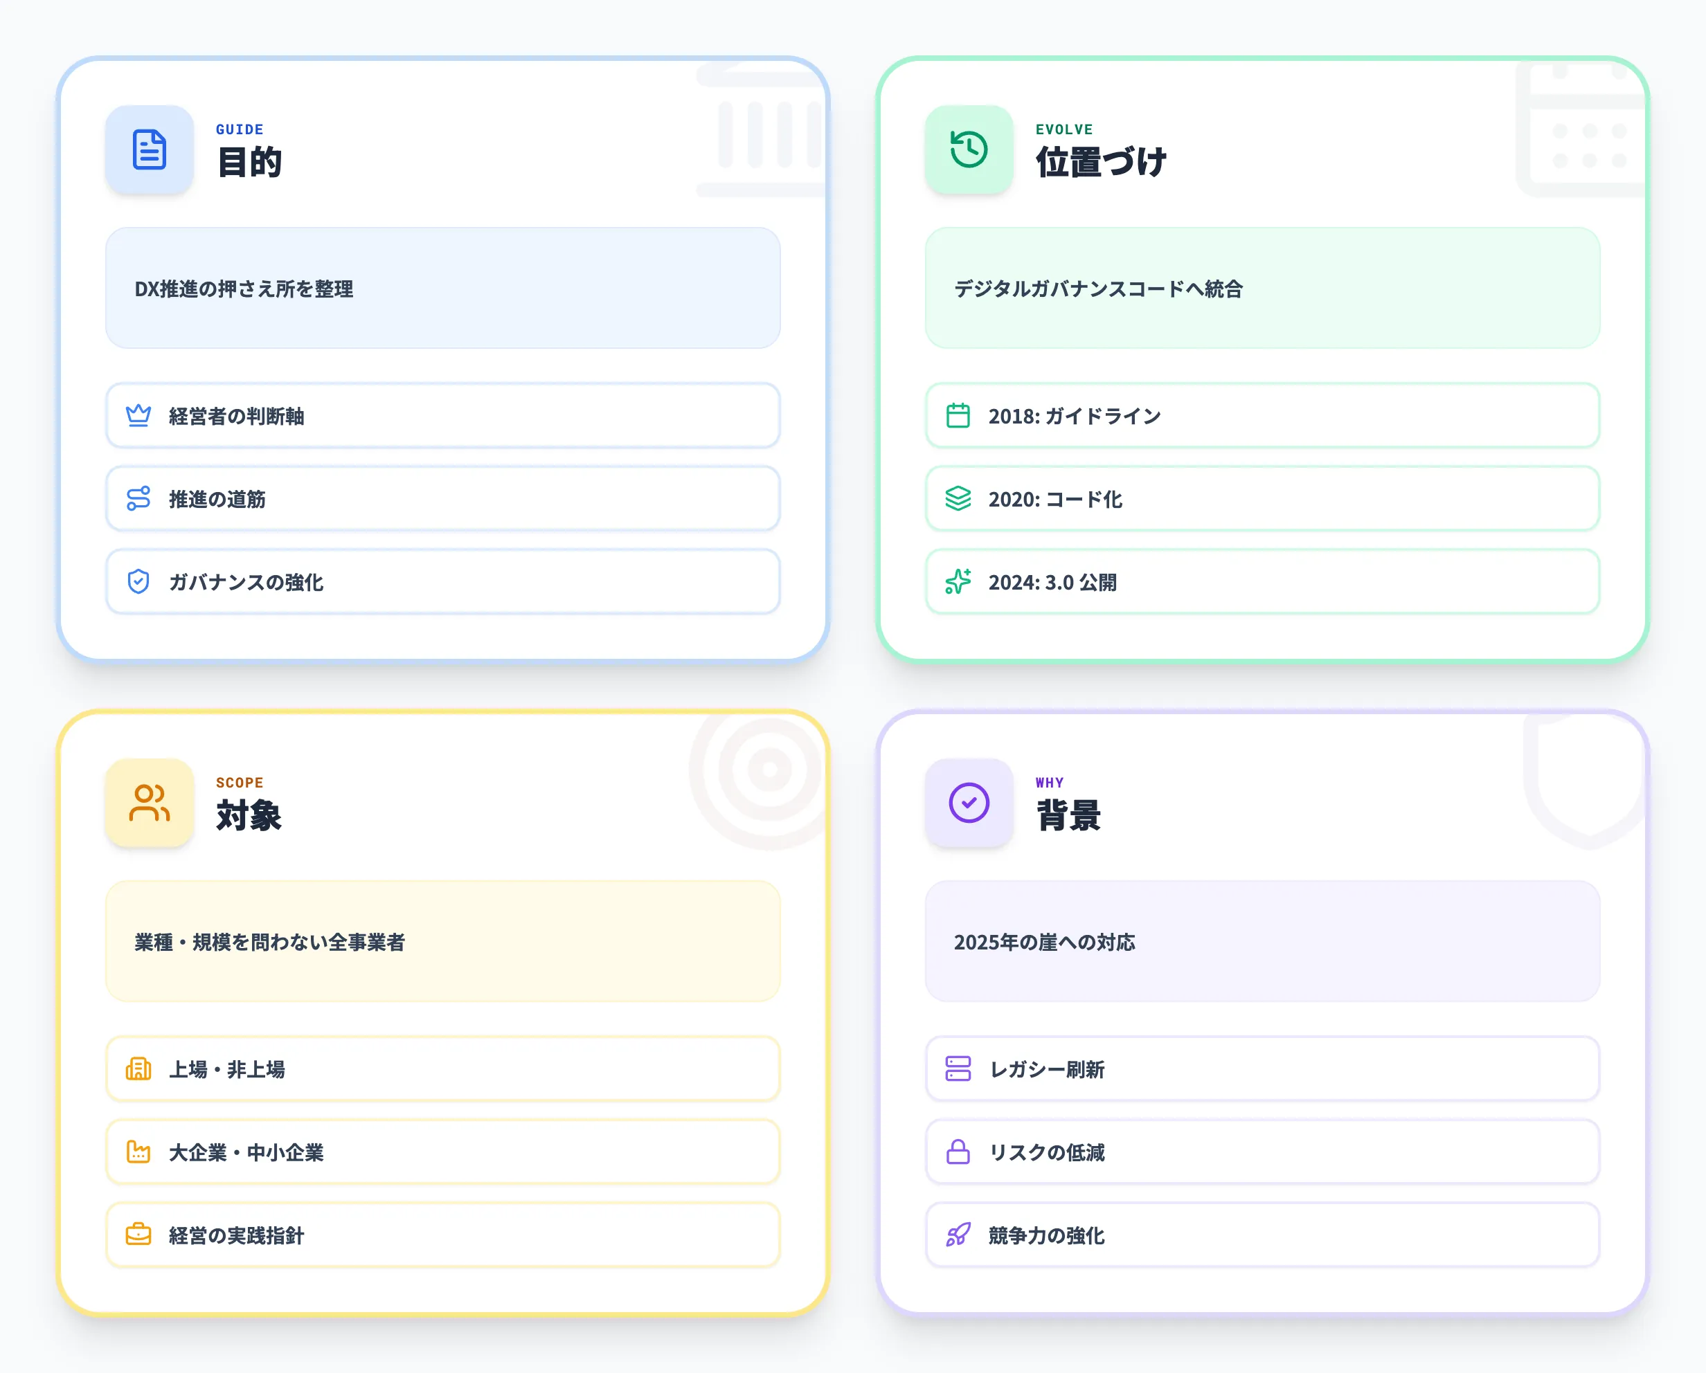Click the DX推進の押さえ所を整理 highlight box
1706x1373 pixels.
(x=443, y=289)
